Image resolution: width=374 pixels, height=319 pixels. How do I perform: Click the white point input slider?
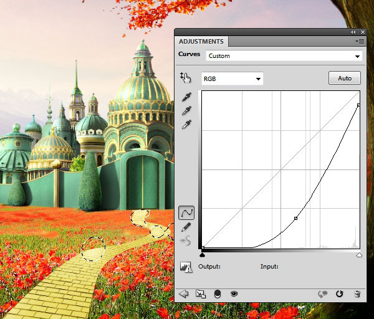[359, 255]
